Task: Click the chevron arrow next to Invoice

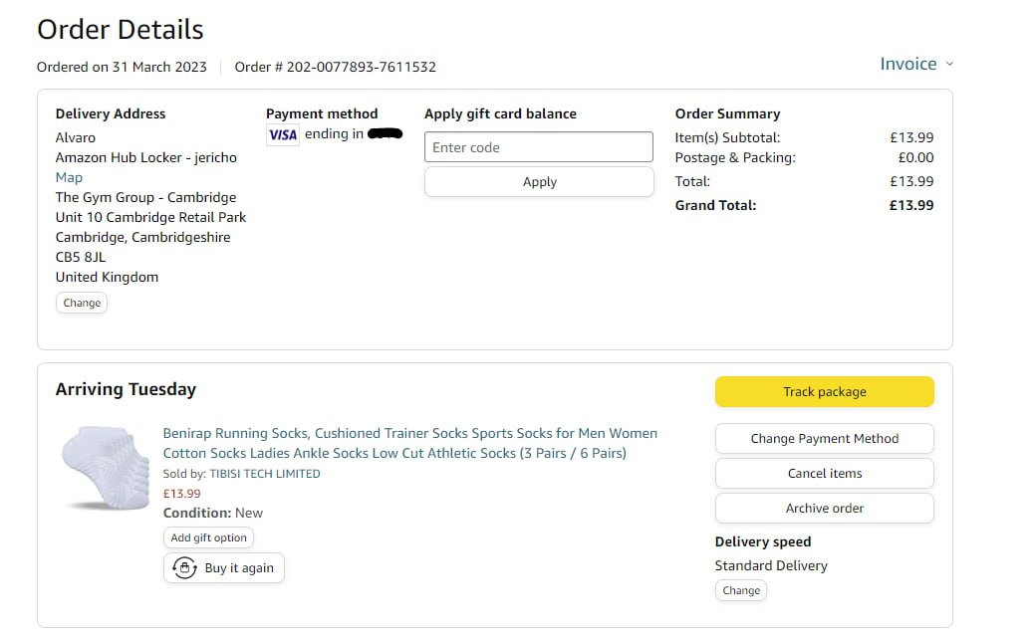Action: point(949,64)
